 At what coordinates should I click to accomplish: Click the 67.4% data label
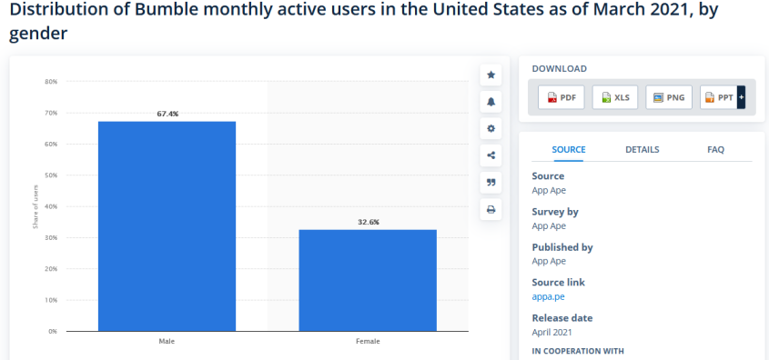(167, 115)
